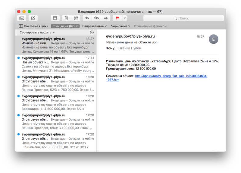Click the Reply All arrows icon
This screenshot has height=173, width=241.
coord(96,18)
